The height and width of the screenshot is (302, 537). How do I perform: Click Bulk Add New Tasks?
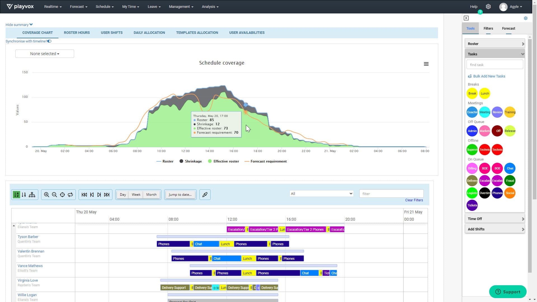point(489,76)
